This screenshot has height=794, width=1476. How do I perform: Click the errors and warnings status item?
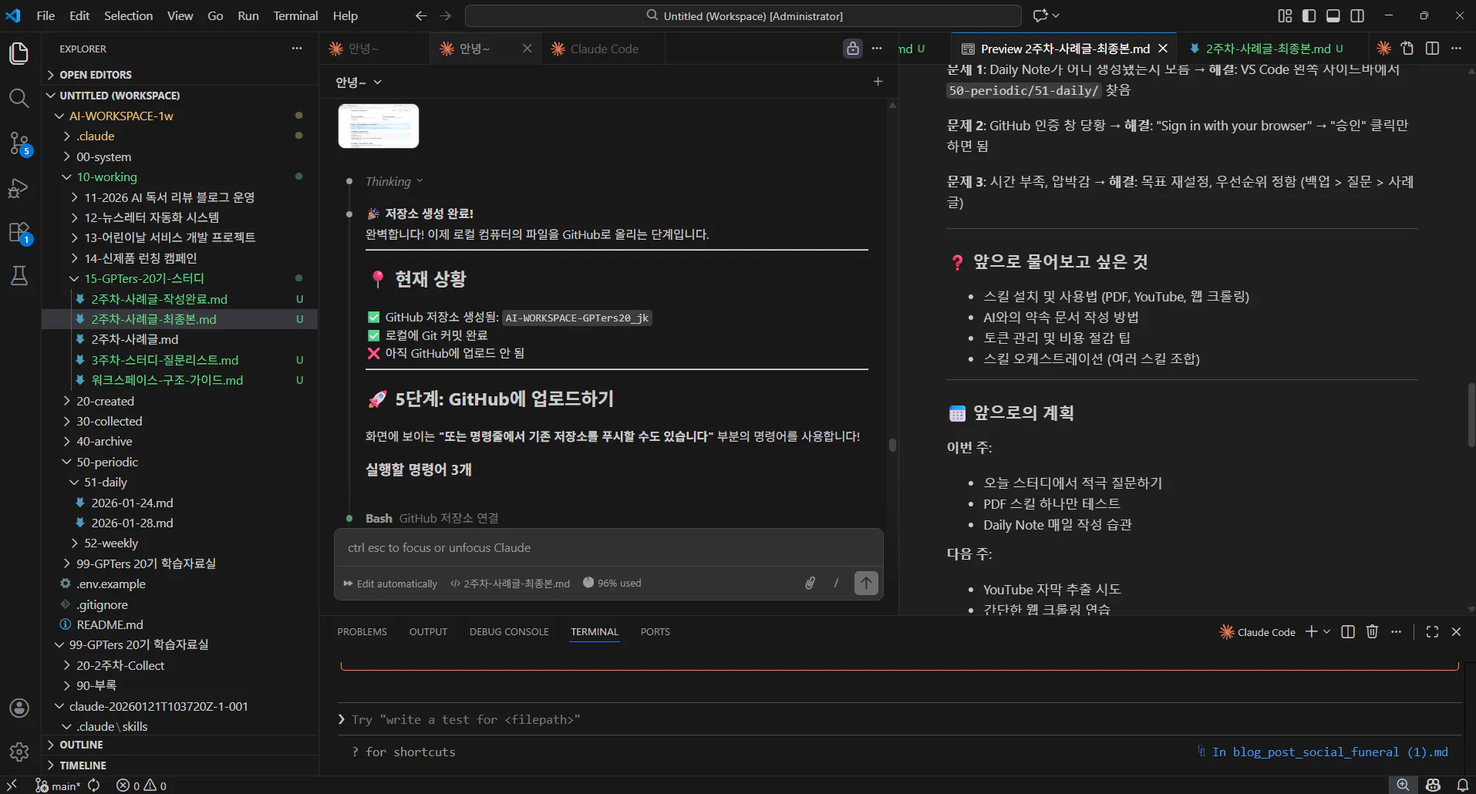[141, 786]
